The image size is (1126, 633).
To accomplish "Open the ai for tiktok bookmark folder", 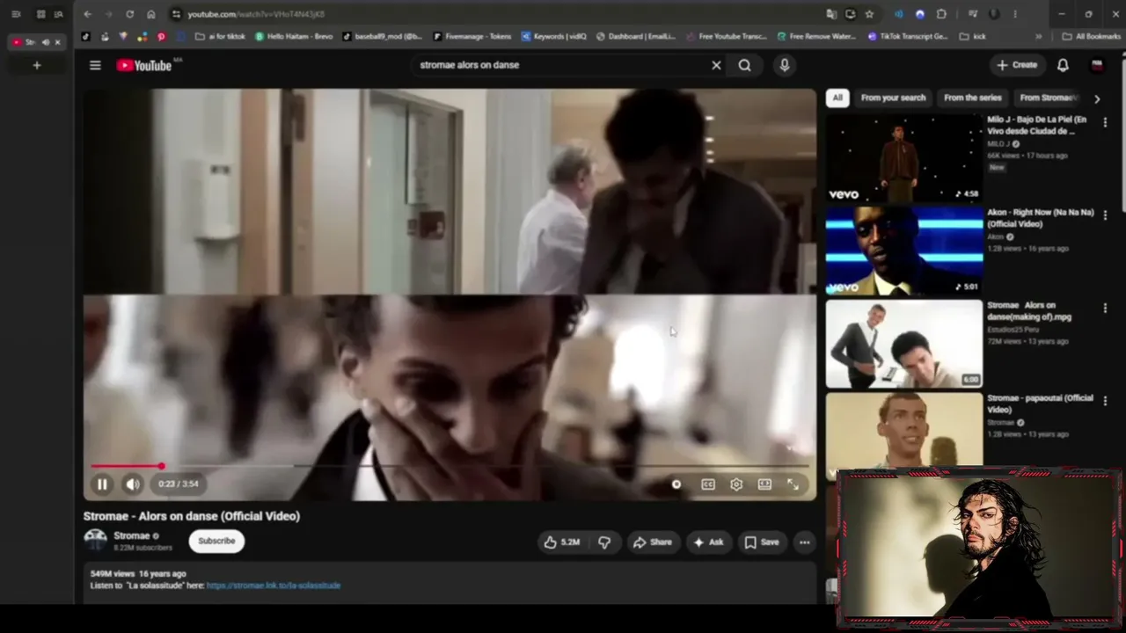I will click(x=220, y=37).
